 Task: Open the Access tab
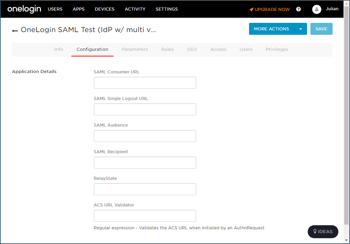218,49
